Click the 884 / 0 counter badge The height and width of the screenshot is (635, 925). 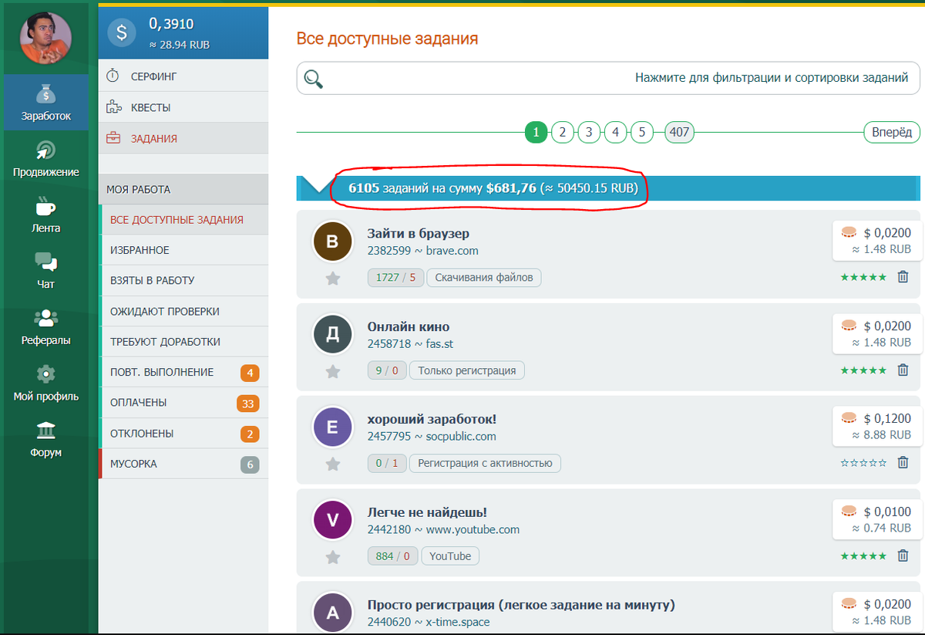point(393,556)
